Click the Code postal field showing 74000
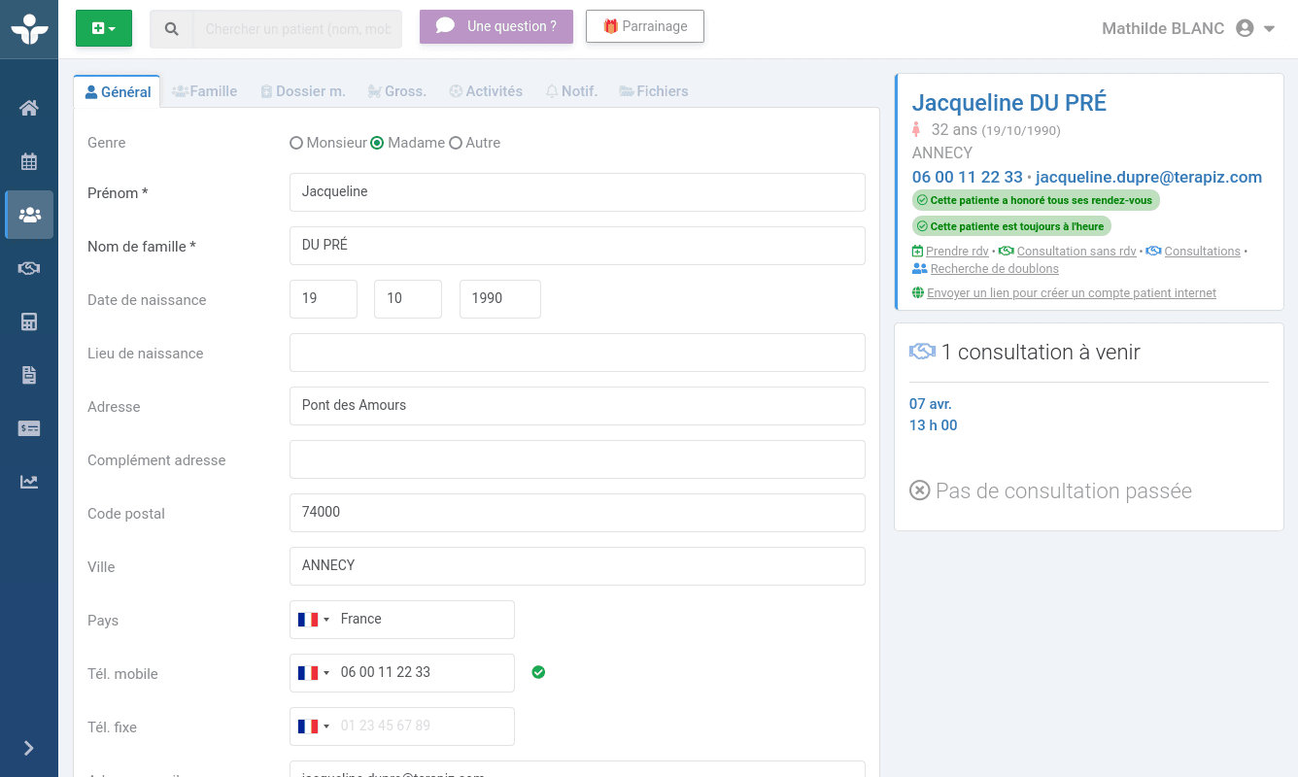This screenshot has height=777, width=1298. tap(577, 513)
